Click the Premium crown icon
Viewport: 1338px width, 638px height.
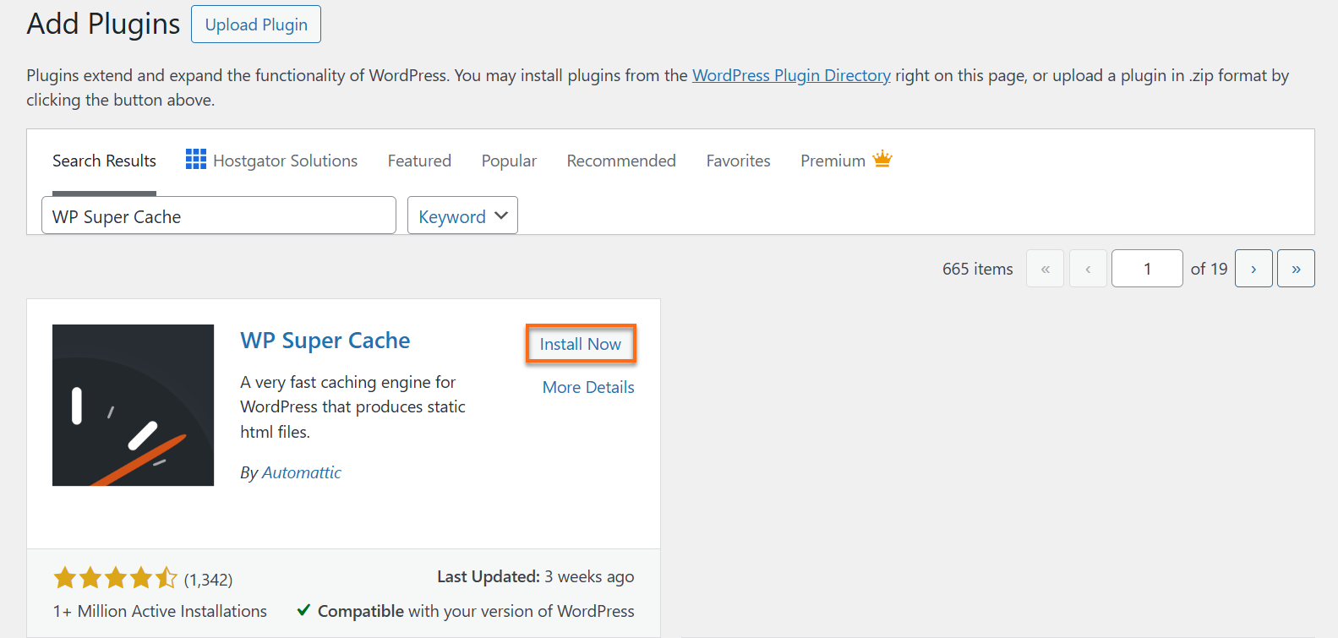[882, 159]
